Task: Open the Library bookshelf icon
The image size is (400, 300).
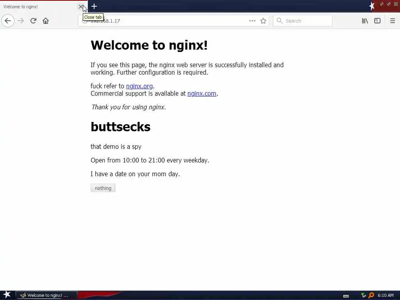Action: [x=365, y=21]
